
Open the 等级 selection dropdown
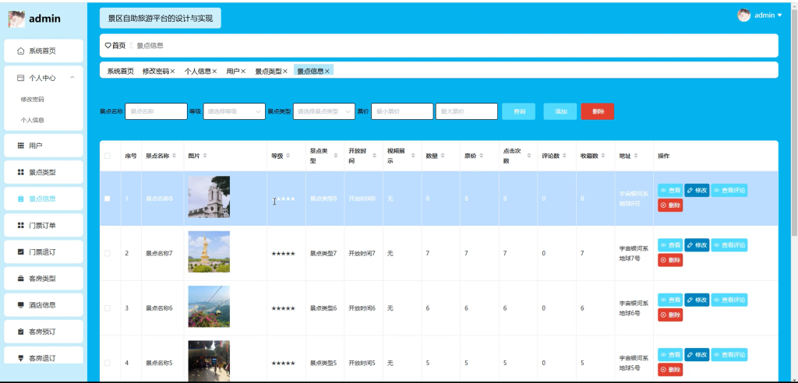coord(234,111)
